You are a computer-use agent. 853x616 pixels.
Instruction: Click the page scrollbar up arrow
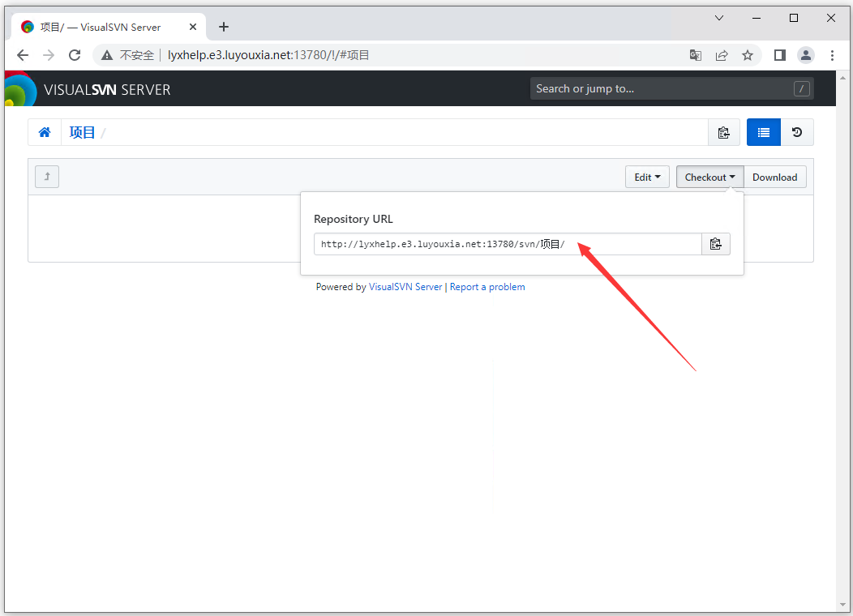[x=843, y=78]
